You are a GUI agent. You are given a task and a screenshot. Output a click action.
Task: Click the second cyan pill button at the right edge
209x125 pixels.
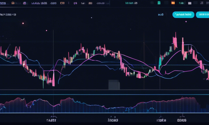(202, 15)
